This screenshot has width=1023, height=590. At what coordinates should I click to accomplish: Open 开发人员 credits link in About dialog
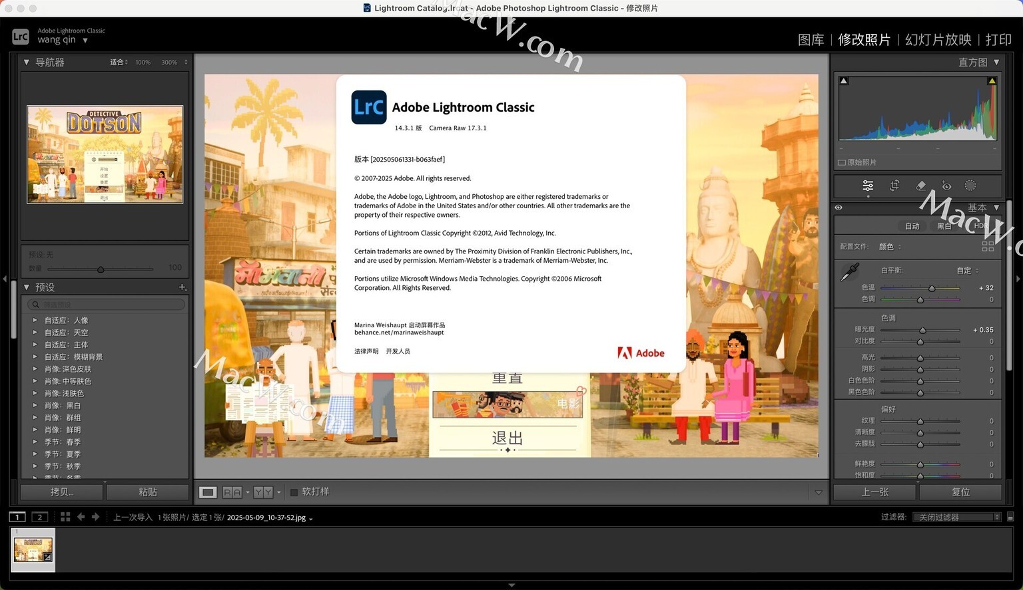398,351
